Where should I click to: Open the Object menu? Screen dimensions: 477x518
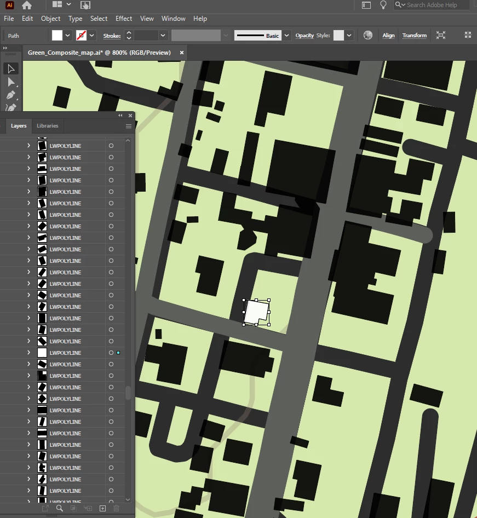coord(50,19)
